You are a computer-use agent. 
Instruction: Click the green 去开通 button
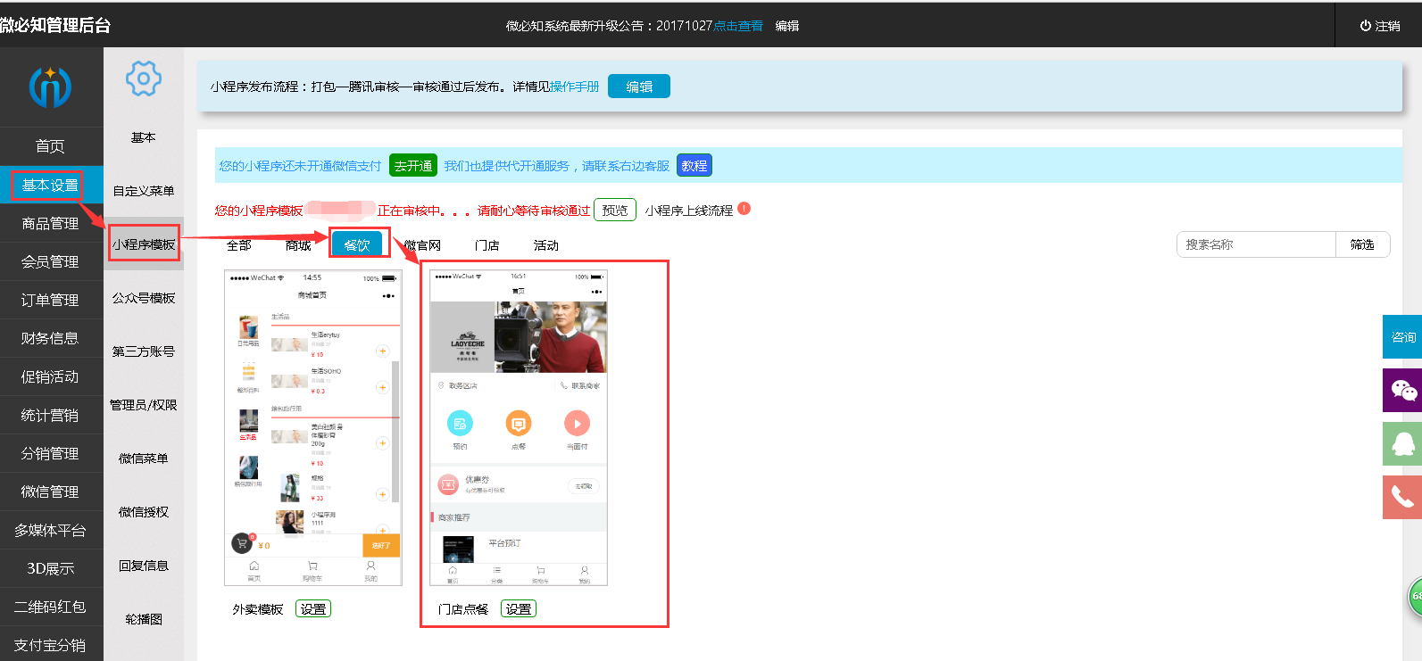tap(413, 166)
